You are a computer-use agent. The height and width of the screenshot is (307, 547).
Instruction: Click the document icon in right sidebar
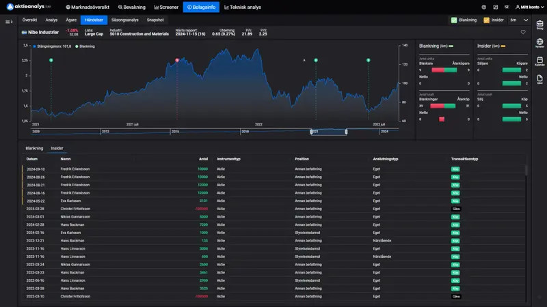[539, 79]
